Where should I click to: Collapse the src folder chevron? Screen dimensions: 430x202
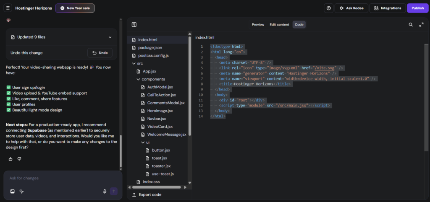(134, 64)
